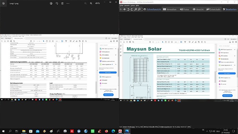
Task: Click the Änderungsdatum entry in ACDSee status bar
Action: click(173, 127)
